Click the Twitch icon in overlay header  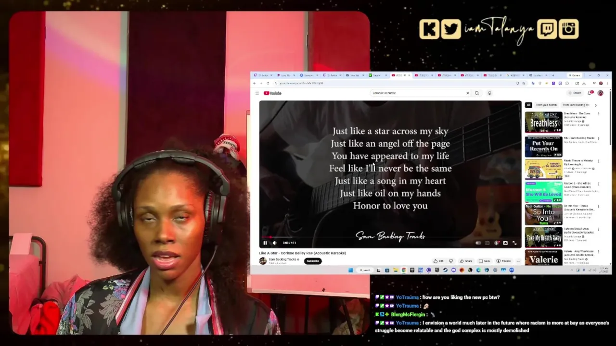pos(547,29)
